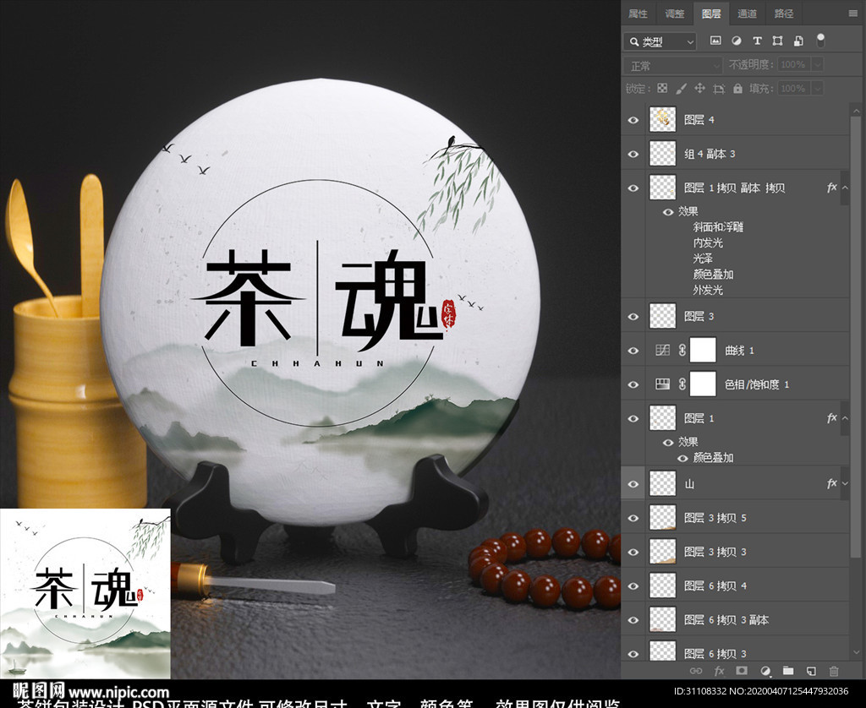Select the 图层 6 拷贝 4 layer
This screenshot has width=866, height=708.
(735, 585)
